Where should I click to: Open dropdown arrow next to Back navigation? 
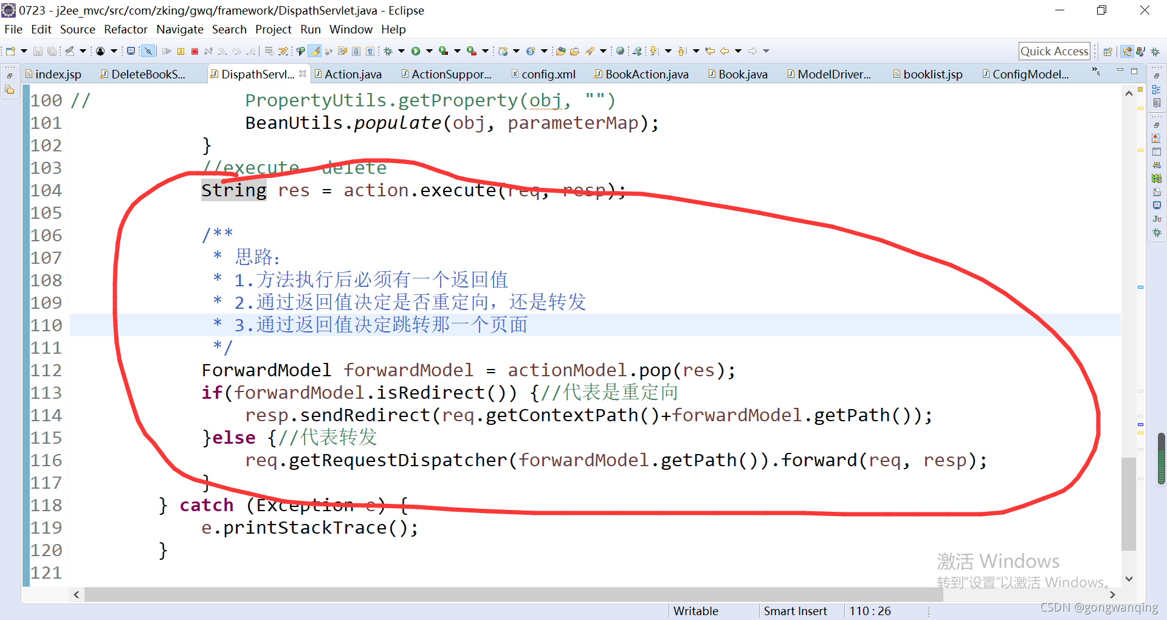[738, 51]
